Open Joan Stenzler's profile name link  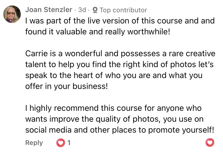click(49, 10)
